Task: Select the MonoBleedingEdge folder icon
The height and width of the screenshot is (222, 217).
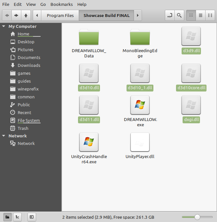Action: (140, 37)
